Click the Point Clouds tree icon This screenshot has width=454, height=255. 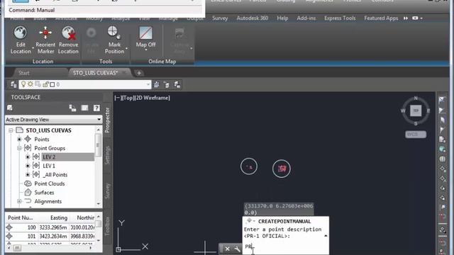point(28,183)
